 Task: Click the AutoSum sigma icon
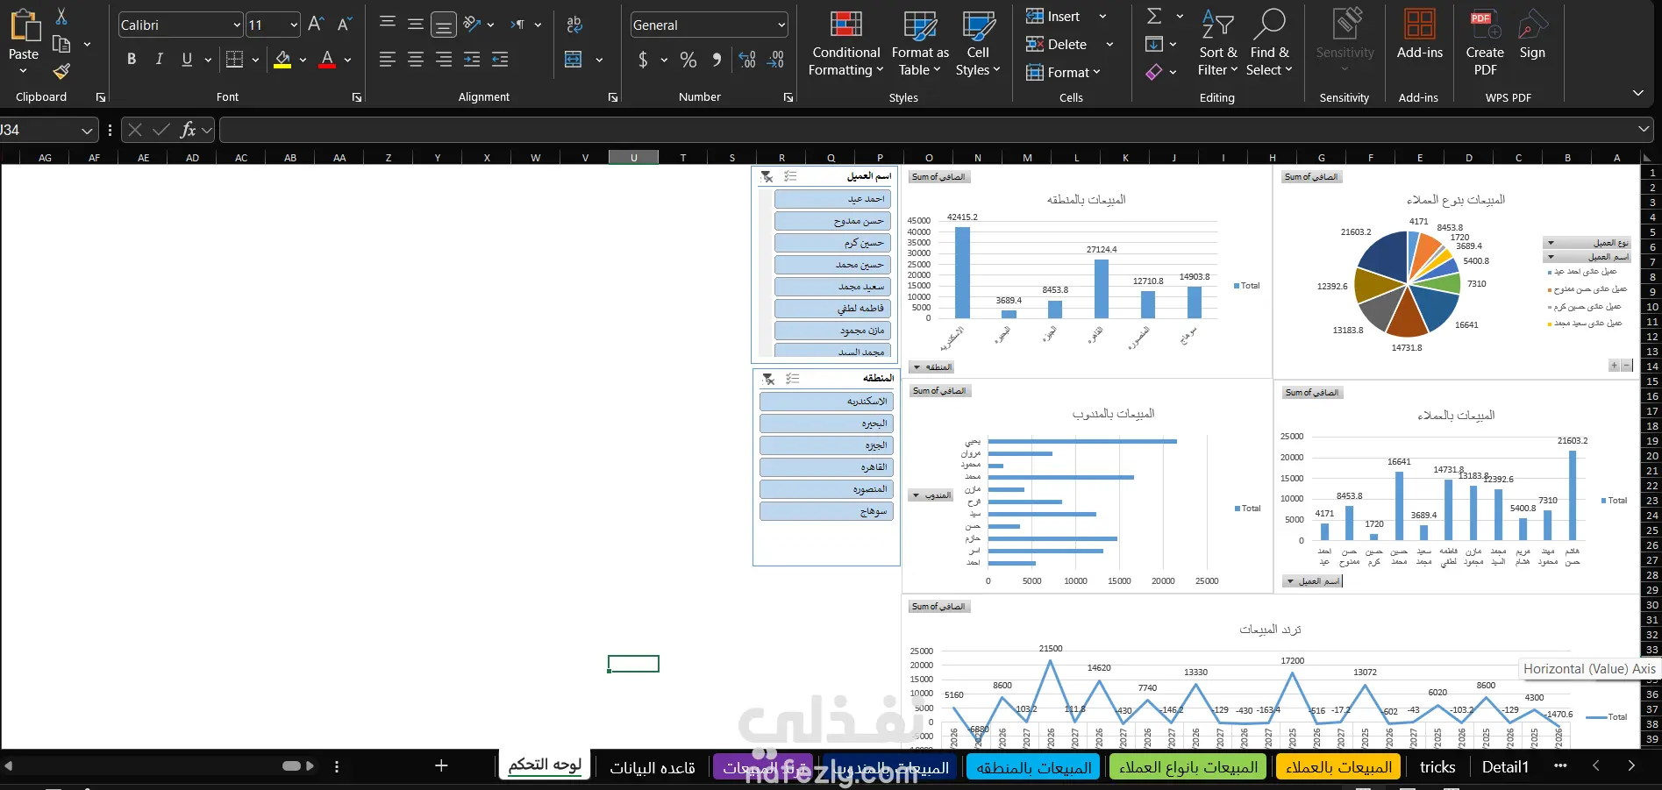tap(1154, 16)
